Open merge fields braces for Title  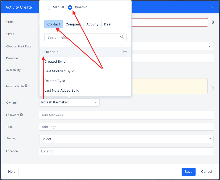213,22
